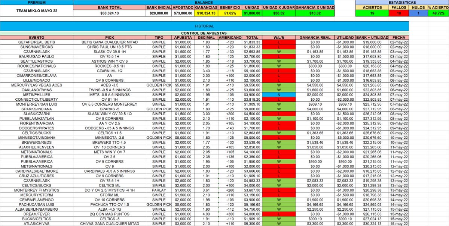The image size is (449, 226).
Task: Select the ALBA BERLIN/BAMBERG cell
Action: 36,209
